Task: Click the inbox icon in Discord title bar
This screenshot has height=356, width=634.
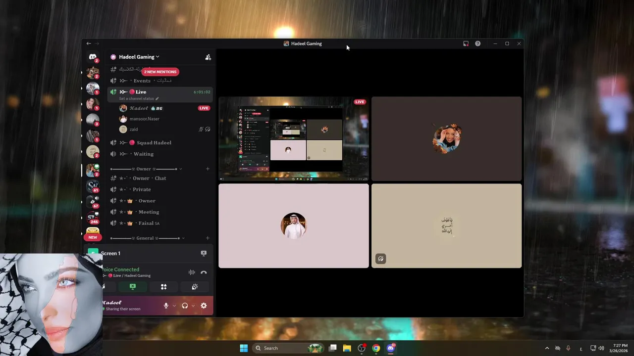Action: (x=466, y=44)
